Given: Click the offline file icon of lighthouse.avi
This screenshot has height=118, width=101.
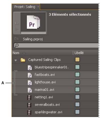Looking at the screenshot, I should tap(30, 82).
